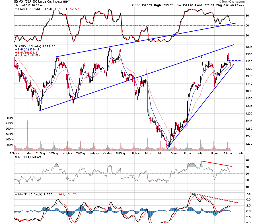This screenshot has width=257, height=223.
Task: Click the -2.5 level on MACD axis
Action: tap(248, 217)
